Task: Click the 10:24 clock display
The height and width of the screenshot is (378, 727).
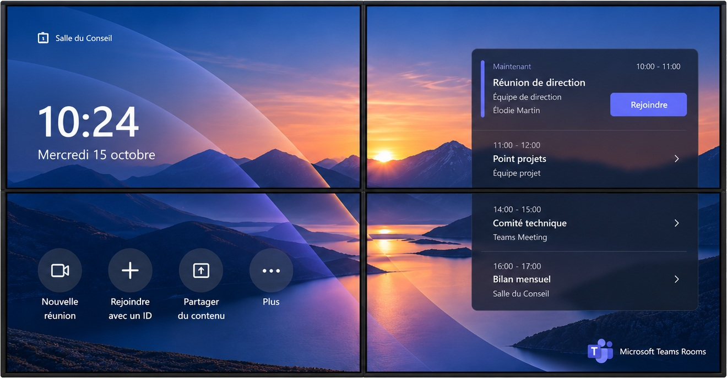Action: coord(88,122)
